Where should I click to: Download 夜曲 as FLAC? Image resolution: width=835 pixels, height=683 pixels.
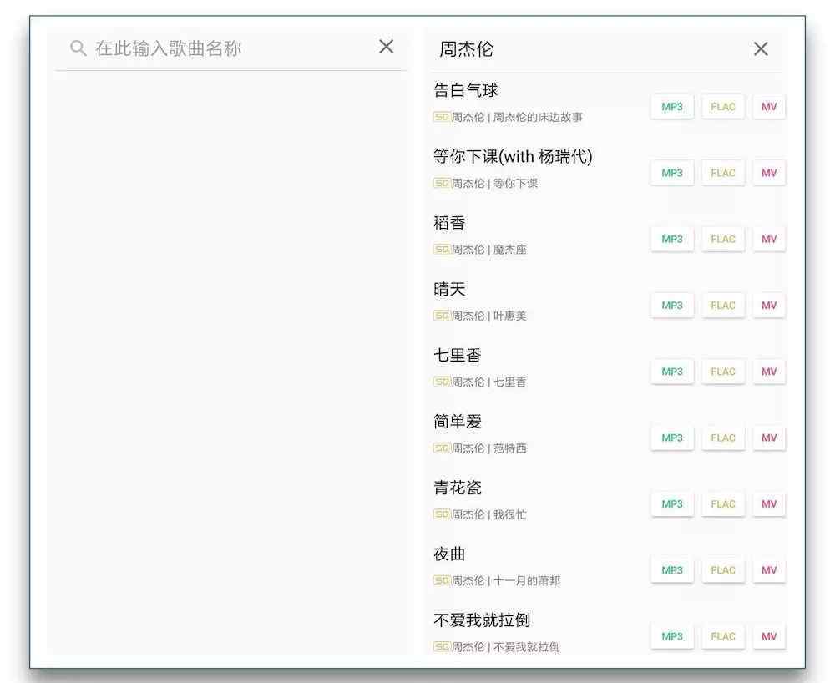722,570
